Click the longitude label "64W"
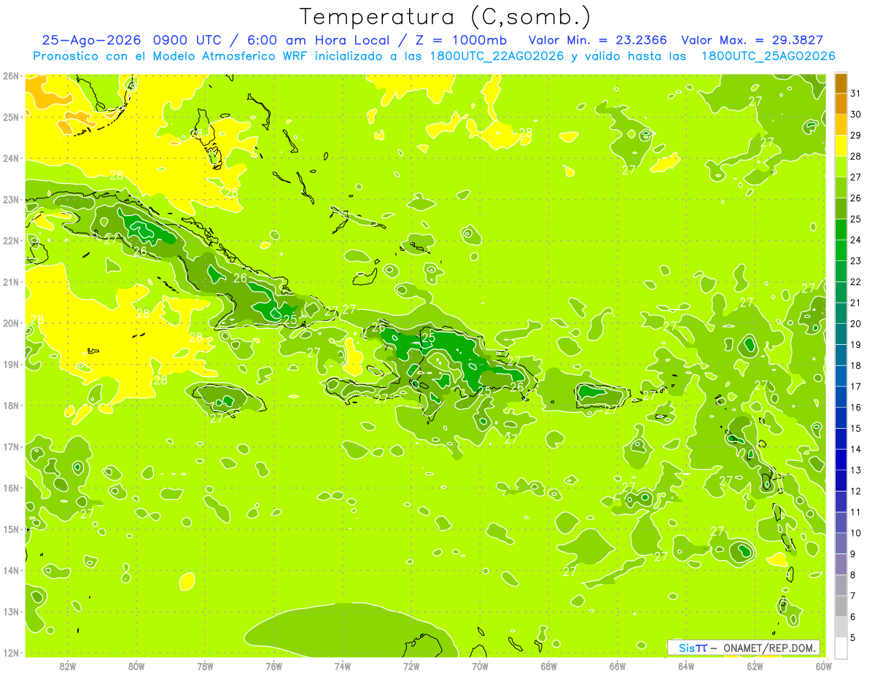 686,666
